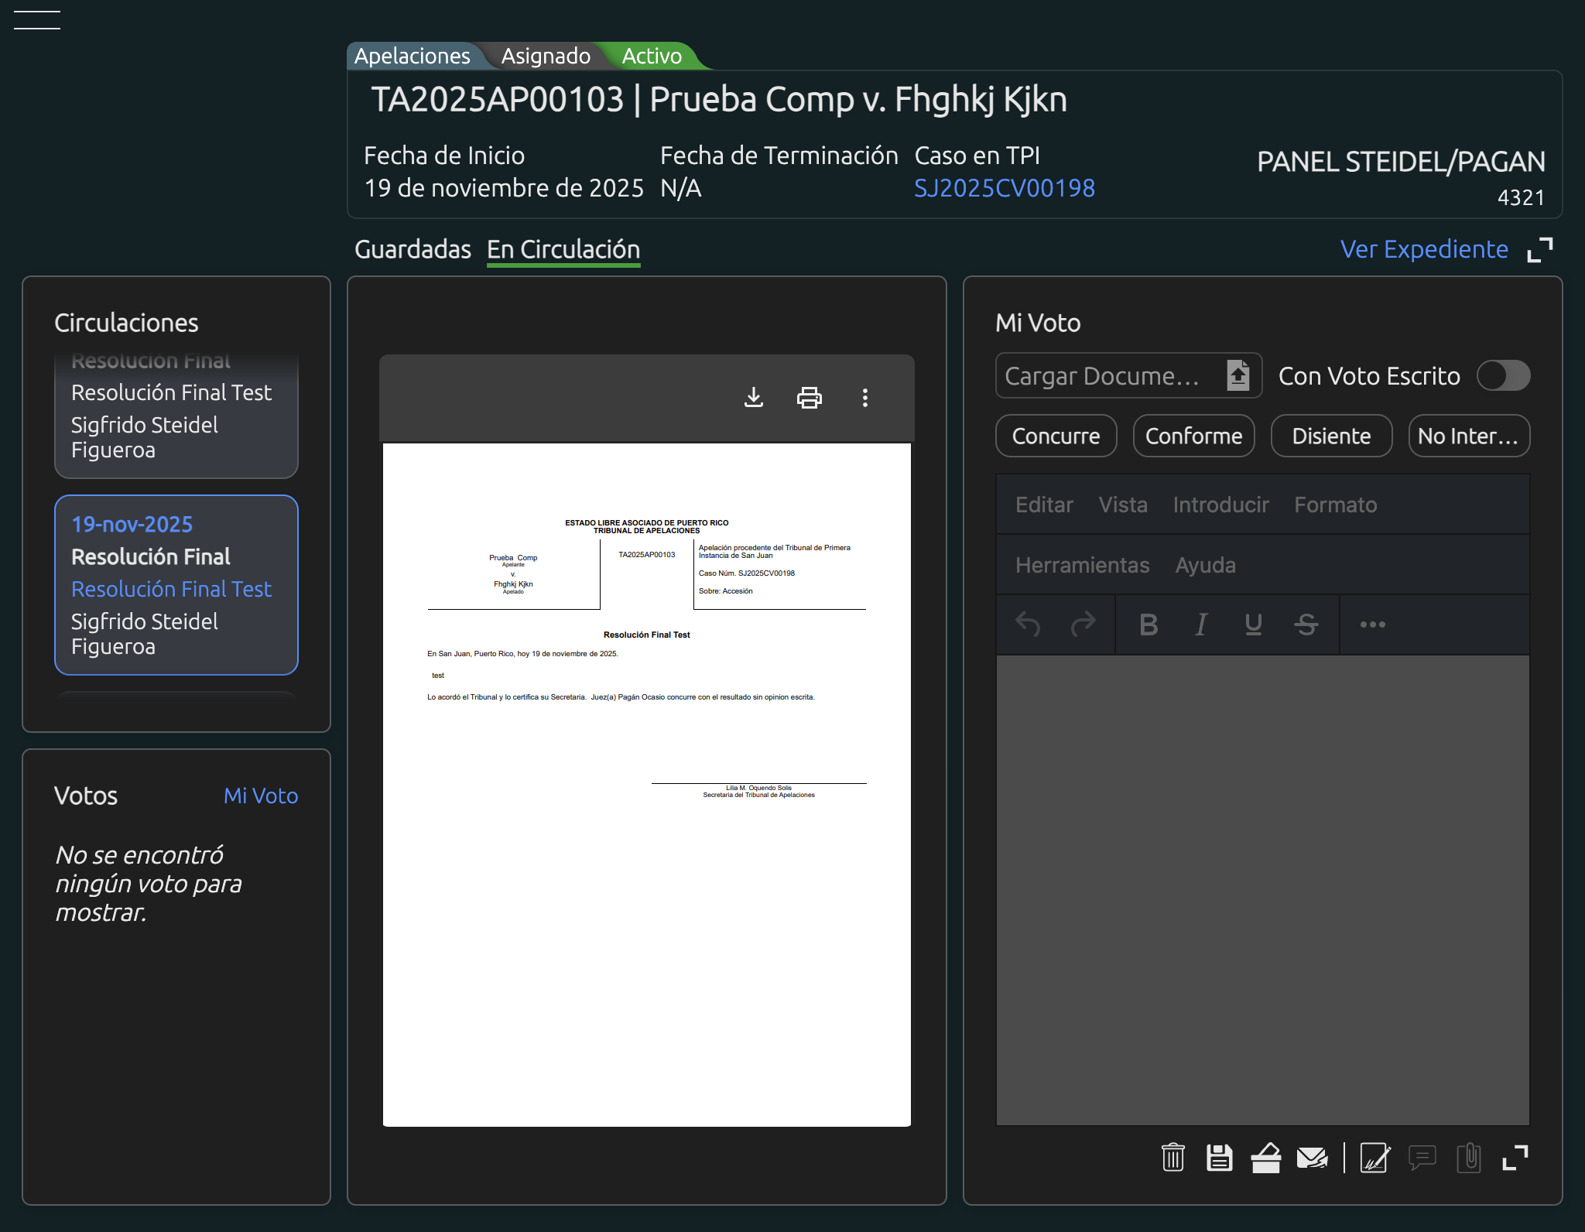Select the Concurre vote button
The height and width of the screenshot is (1232, 1585).
click(1056, 436)
